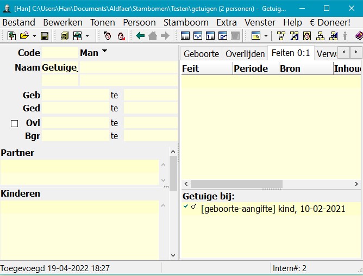Open the € Doneer! menu item

pos(330,22)
